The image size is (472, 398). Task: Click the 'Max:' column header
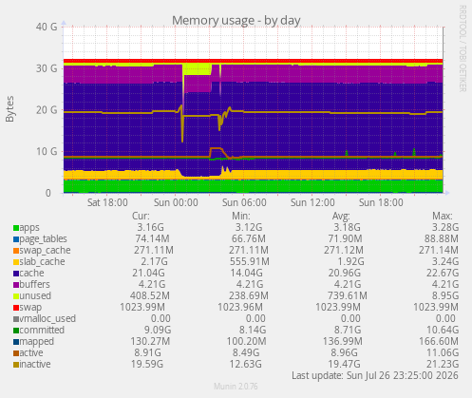[x=443, y=216]
